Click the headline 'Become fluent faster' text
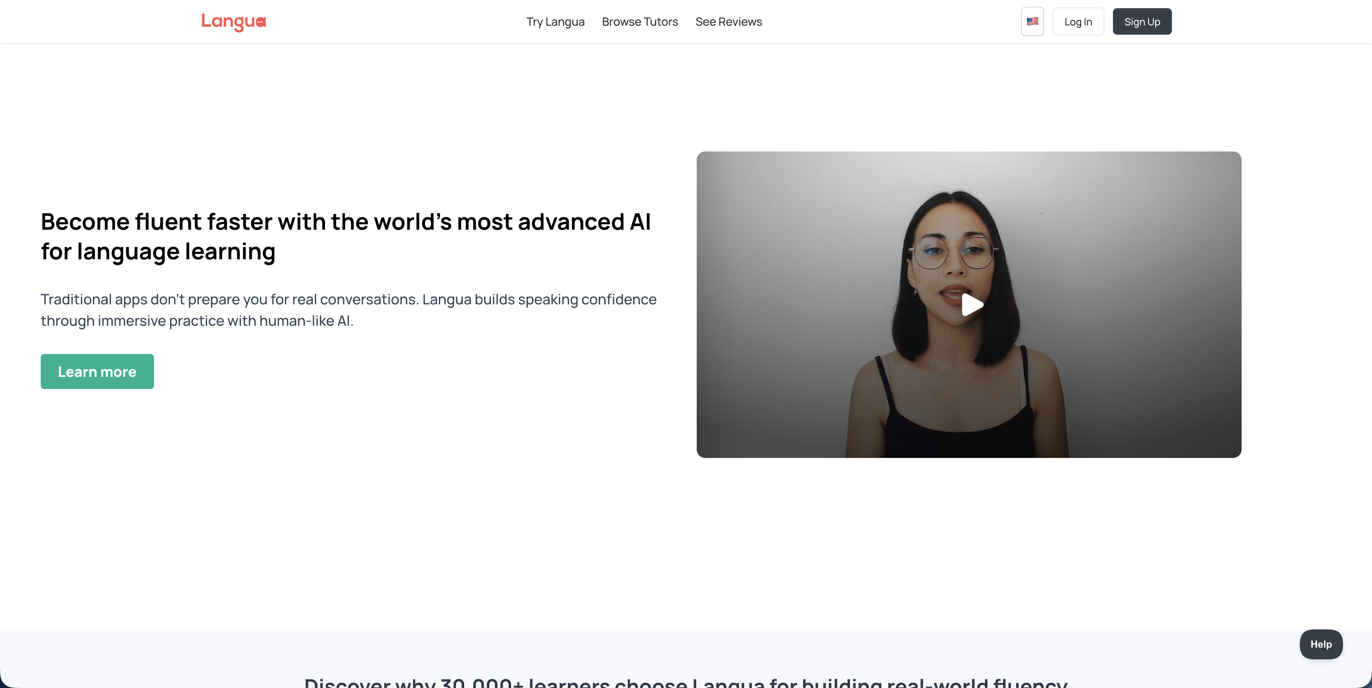The width and height of the screenshot is (1372, 688). click(346, 236)
